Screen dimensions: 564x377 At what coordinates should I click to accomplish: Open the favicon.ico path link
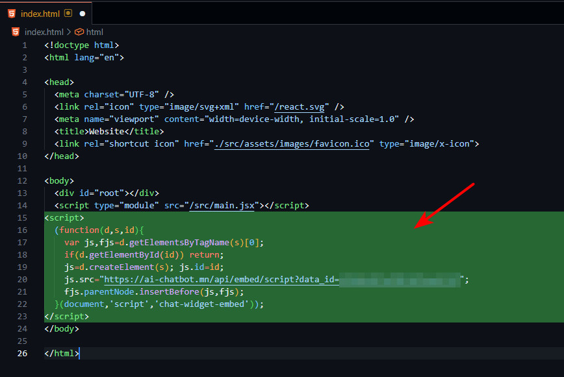point(292,143)
